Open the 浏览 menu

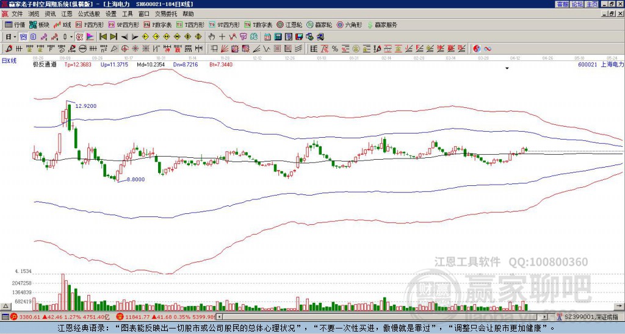pyautogui.click(x=34, y=14)
